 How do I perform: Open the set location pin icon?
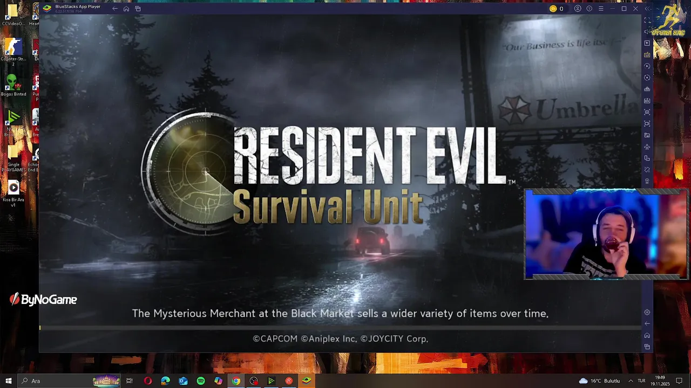647,181
